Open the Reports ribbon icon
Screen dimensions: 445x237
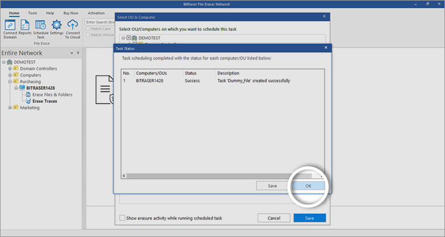point(25,25)
